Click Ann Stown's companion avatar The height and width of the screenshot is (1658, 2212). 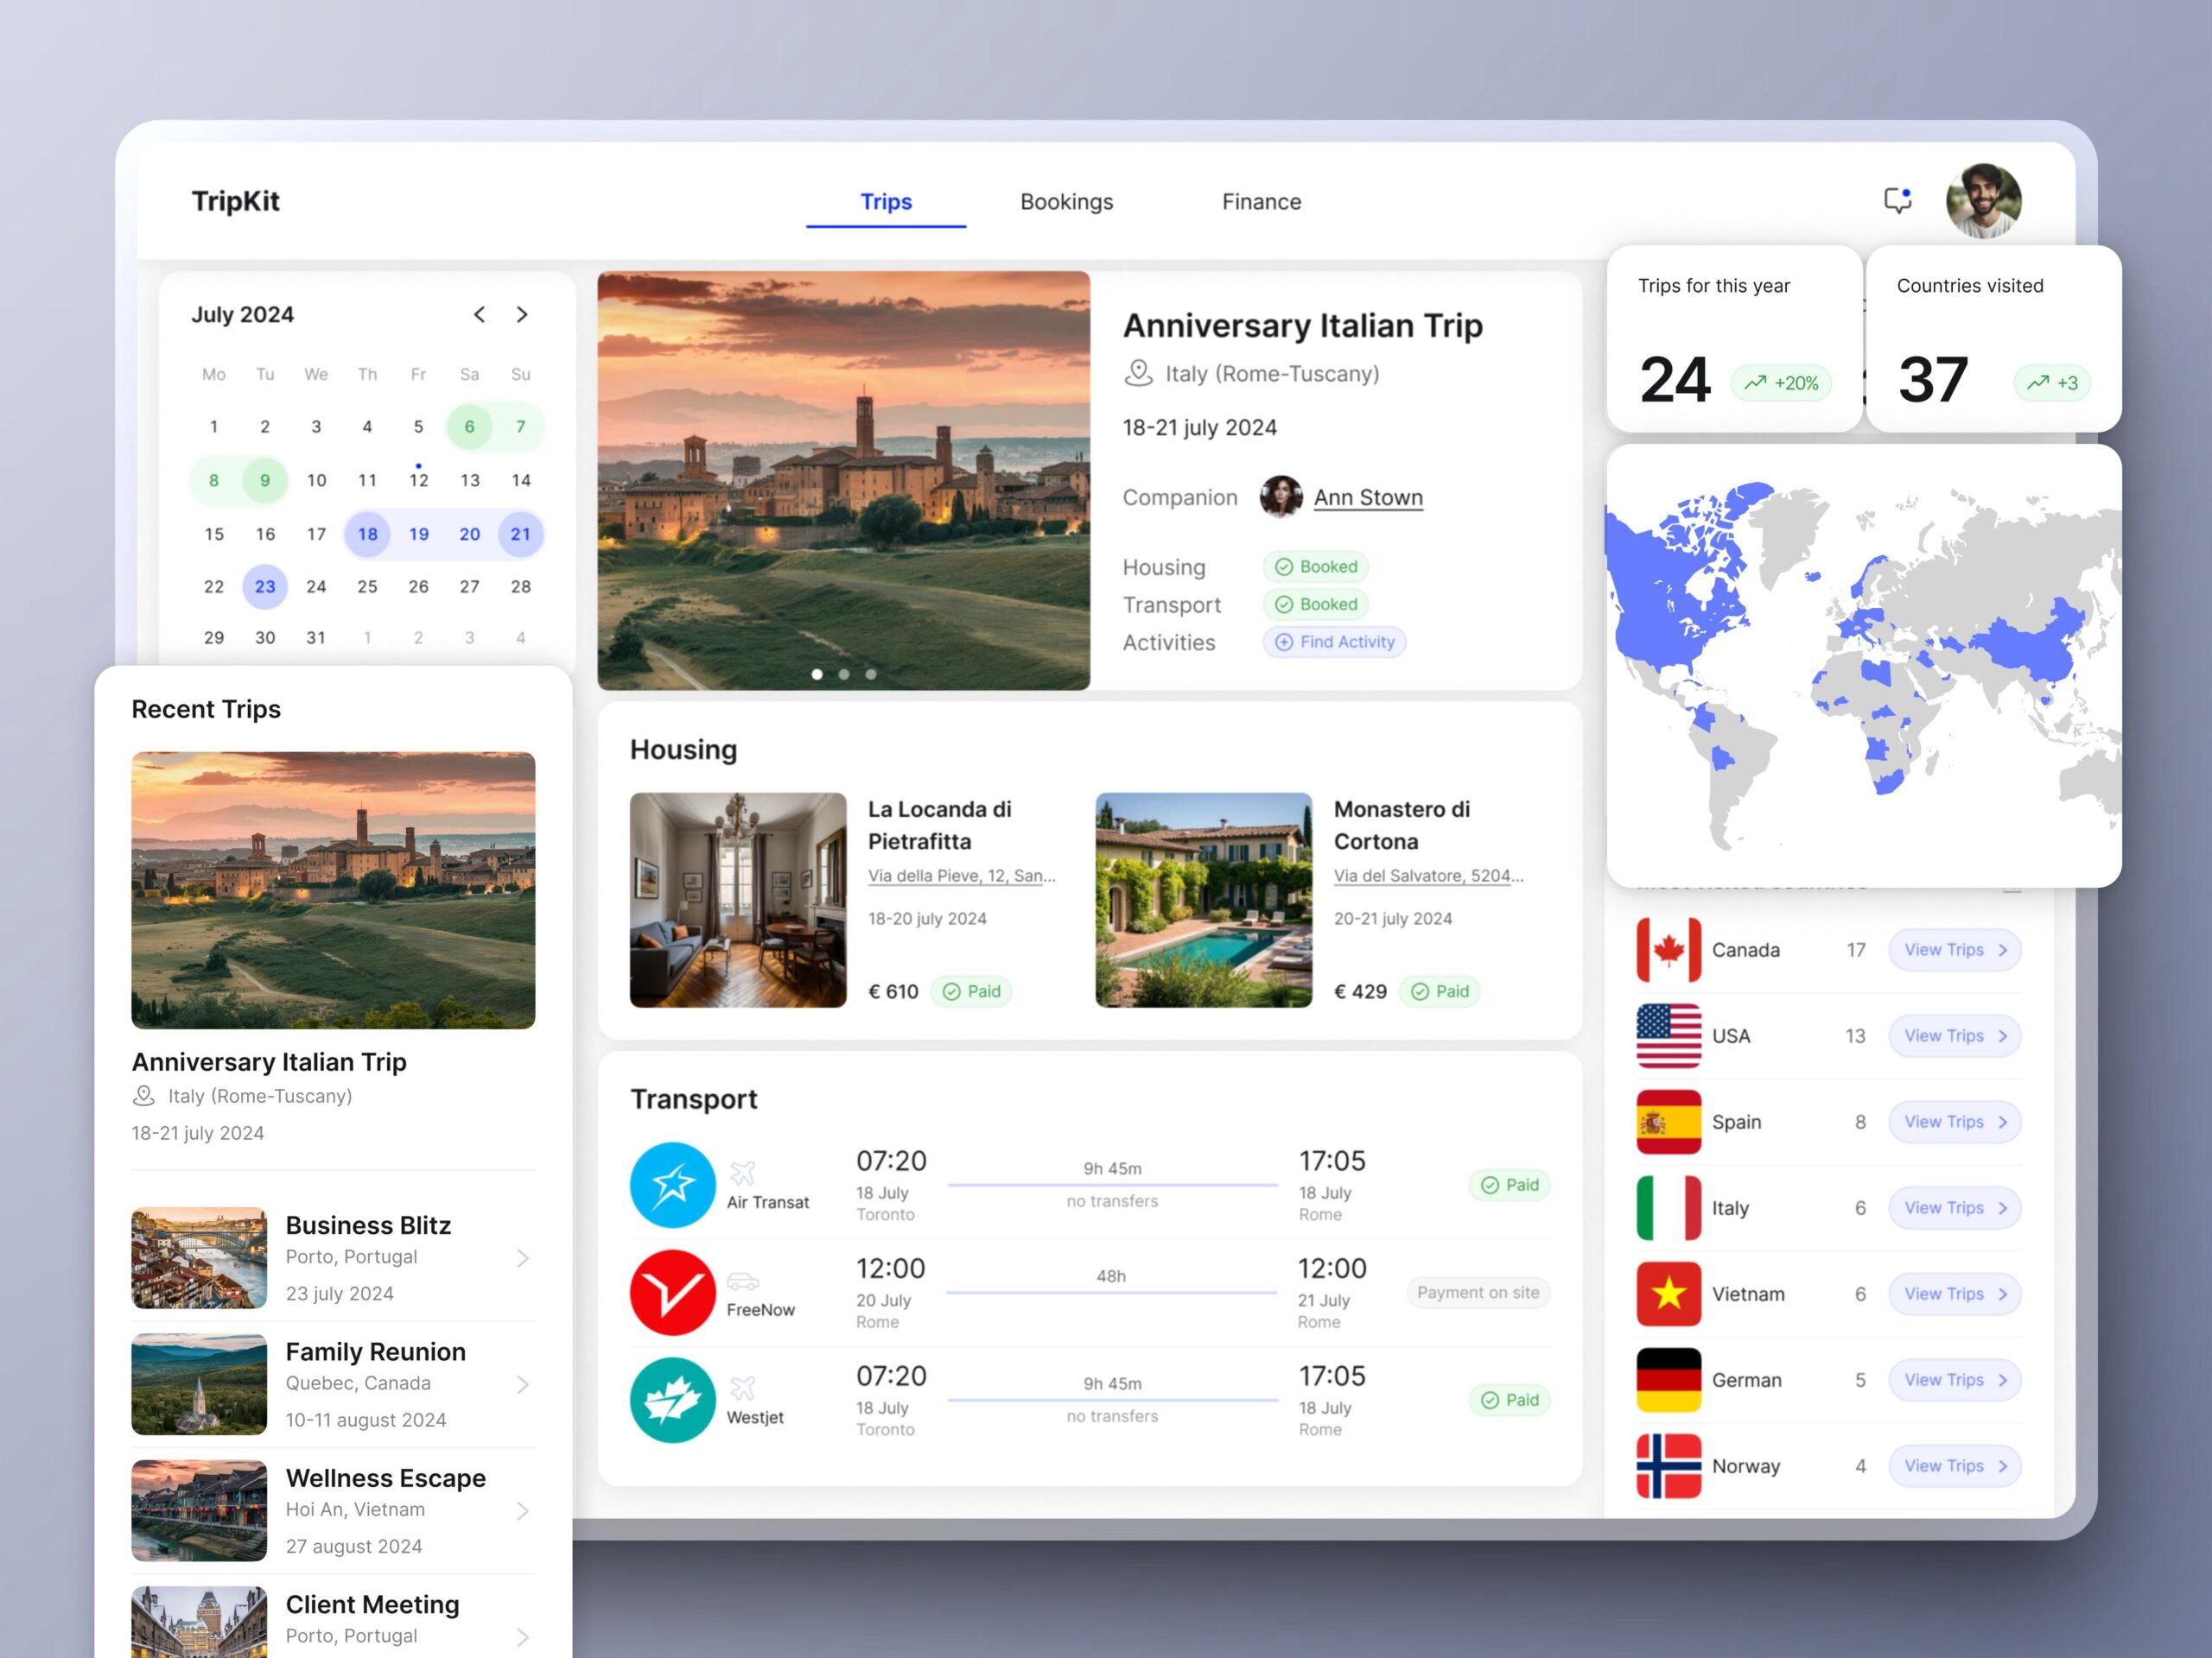click(1281, 497)
